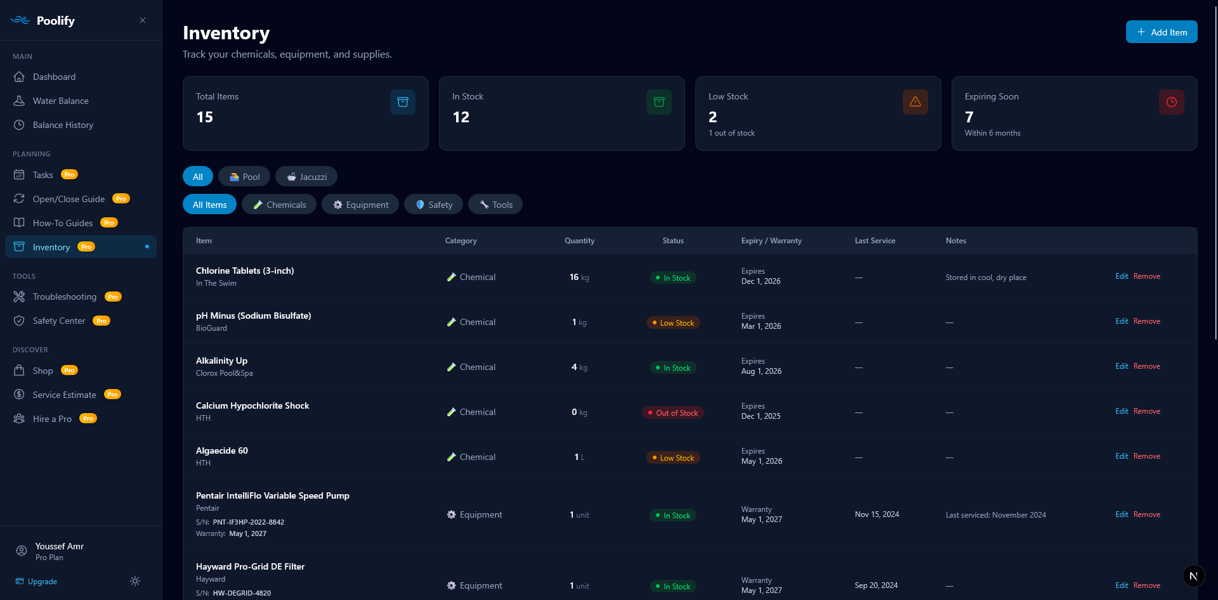The height and width of the screenshot is (600, 1218).
Task: Click the Youssef Amr user avatar icon
Action: pos(22,551)
